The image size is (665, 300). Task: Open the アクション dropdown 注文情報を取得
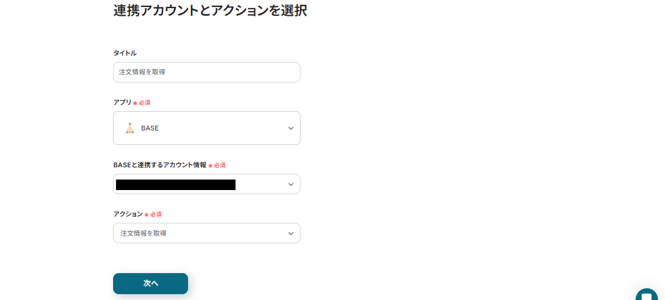[206, 233]
